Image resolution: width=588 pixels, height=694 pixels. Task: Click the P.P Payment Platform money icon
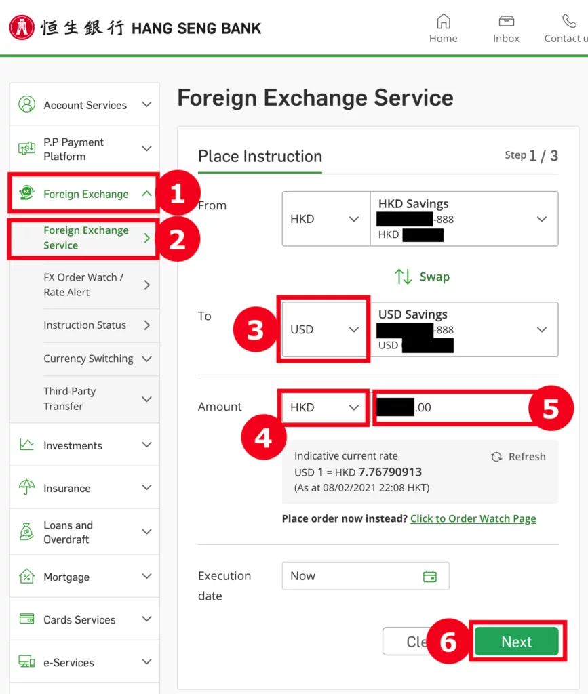click(x=26, y=148)
